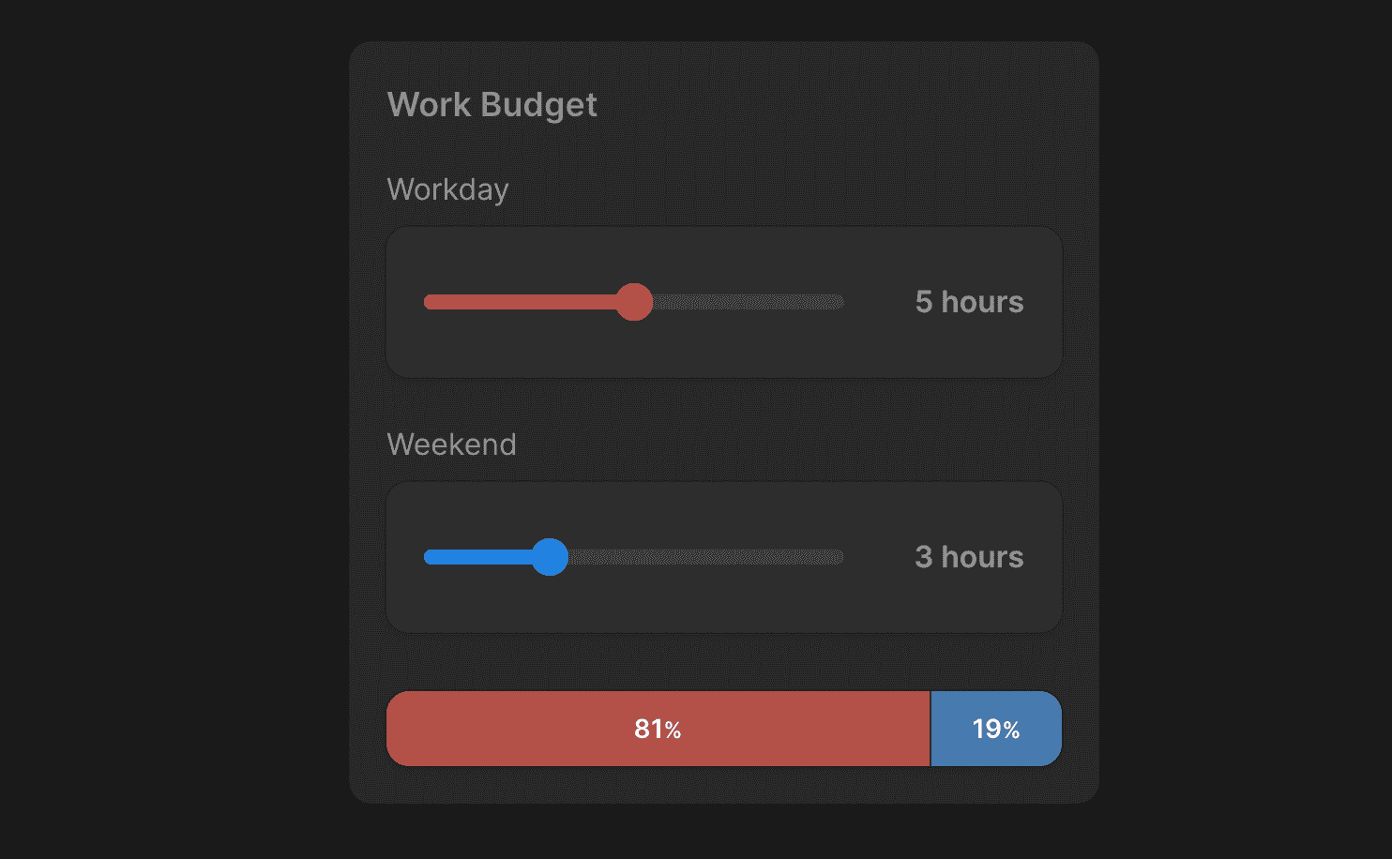1392x859 pixels.
Task: Select the 81% percentage label
Action: tap(657, 728)
